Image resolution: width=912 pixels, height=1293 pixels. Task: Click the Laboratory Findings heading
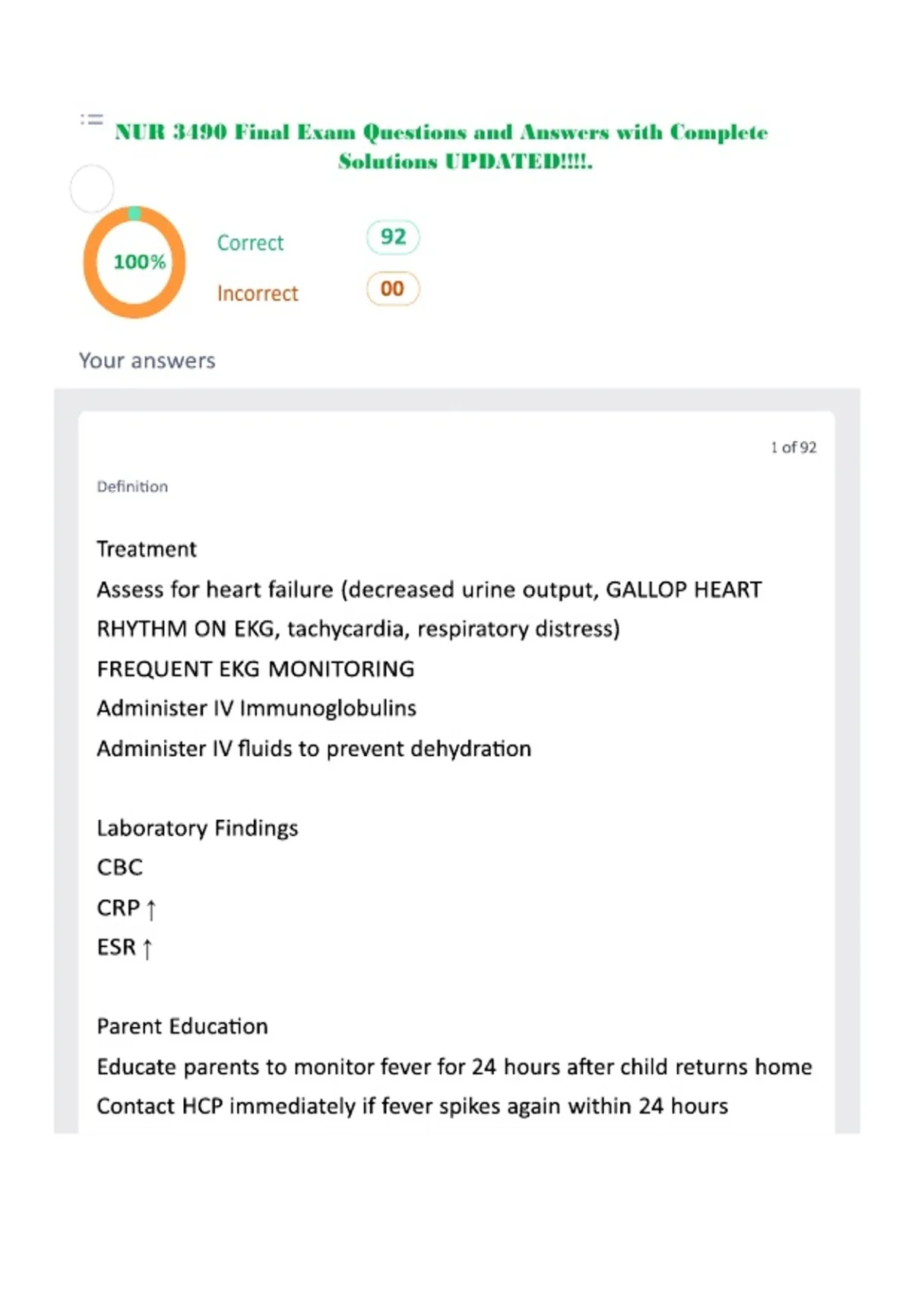point(198,828)
